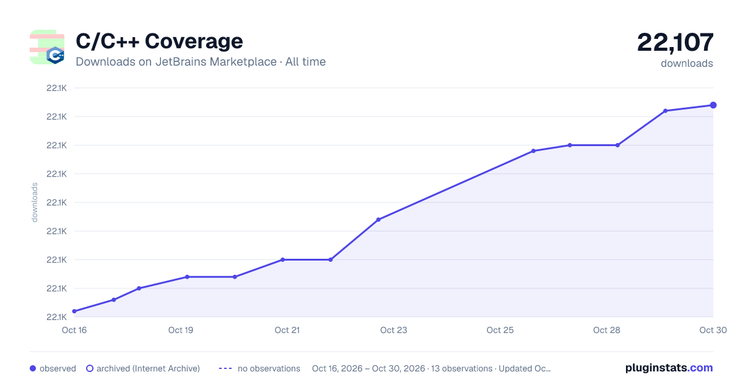Click the data point above Oct 21
Screen dimensions: 743x390
point(282,259)
